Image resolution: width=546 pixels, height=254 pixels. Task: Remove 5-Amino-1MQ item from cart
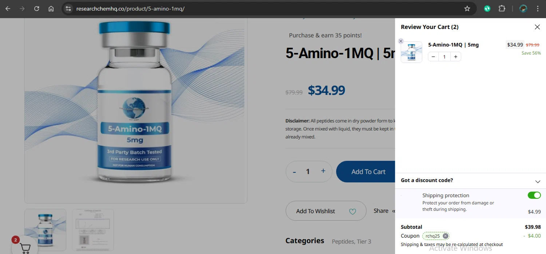click(401, 41)
